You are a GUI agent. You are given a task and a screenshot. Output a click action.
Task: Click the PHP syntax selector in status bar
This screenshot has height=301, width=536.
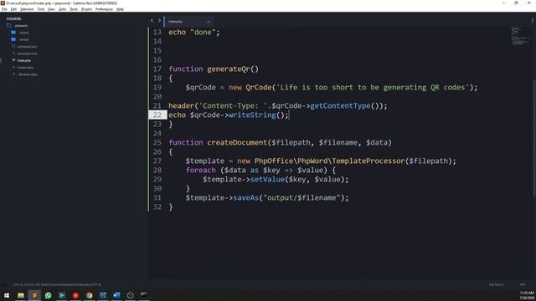coord(523,284)
